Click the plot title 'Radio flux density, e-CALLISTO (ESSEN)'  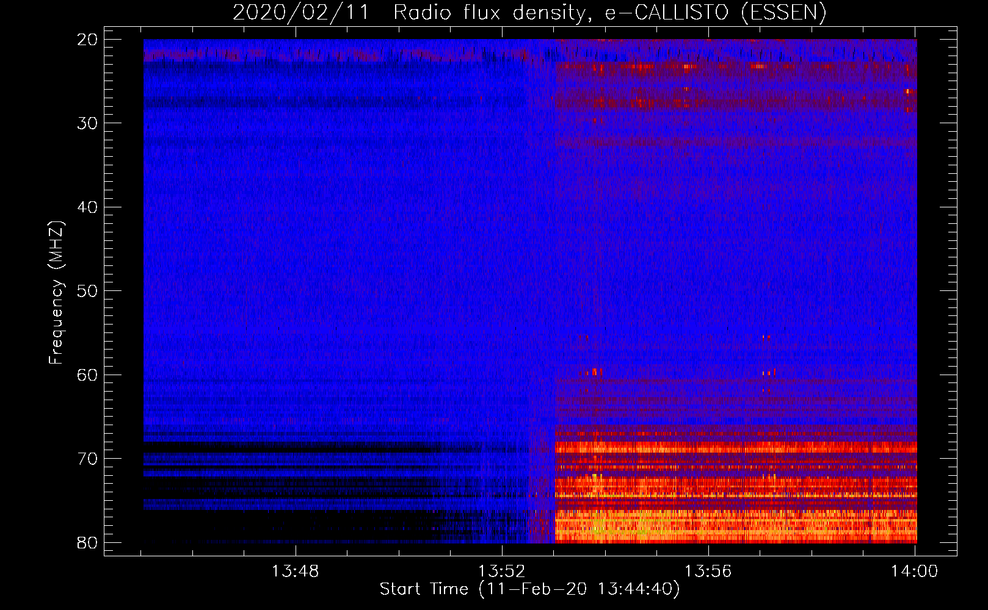[x=609, y=12]
